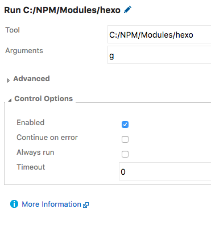Image resolution: width=211 pixels, height=225 pixels.
Task: Click the pencil edit icon beside the title
Action: point(127,10)
